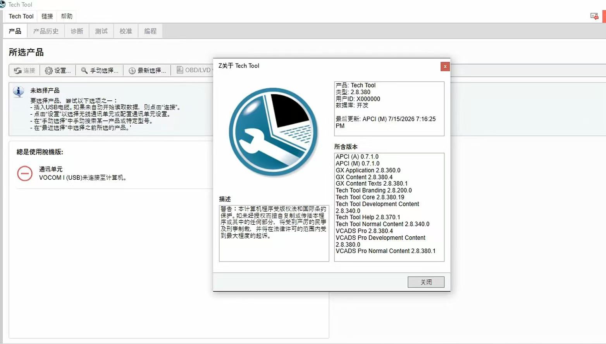
Task: Click 手动选择... manual selection button
Action: pyautogui.click(x=99, y=71)
